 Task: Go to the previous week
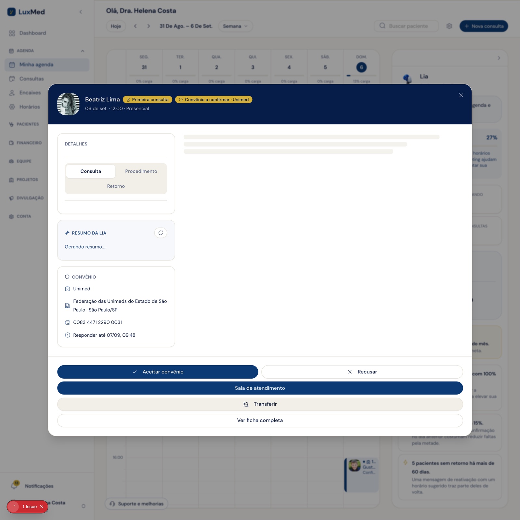(x=136, y=26)
